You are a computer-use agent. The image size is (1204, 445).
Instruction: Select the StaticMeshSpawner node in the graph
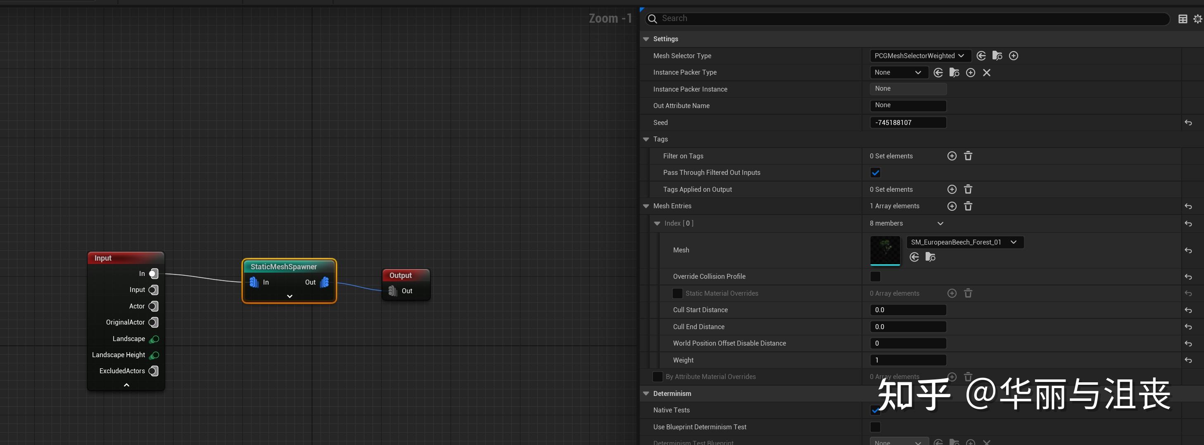coord(283,266)
